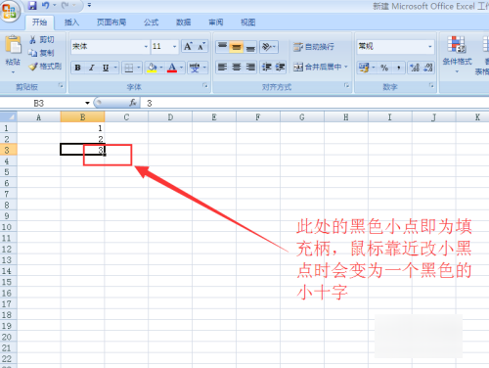Set bottom vertical alignment
The image size is (489, 368).
pyautogui.click(x=250, y=47)
